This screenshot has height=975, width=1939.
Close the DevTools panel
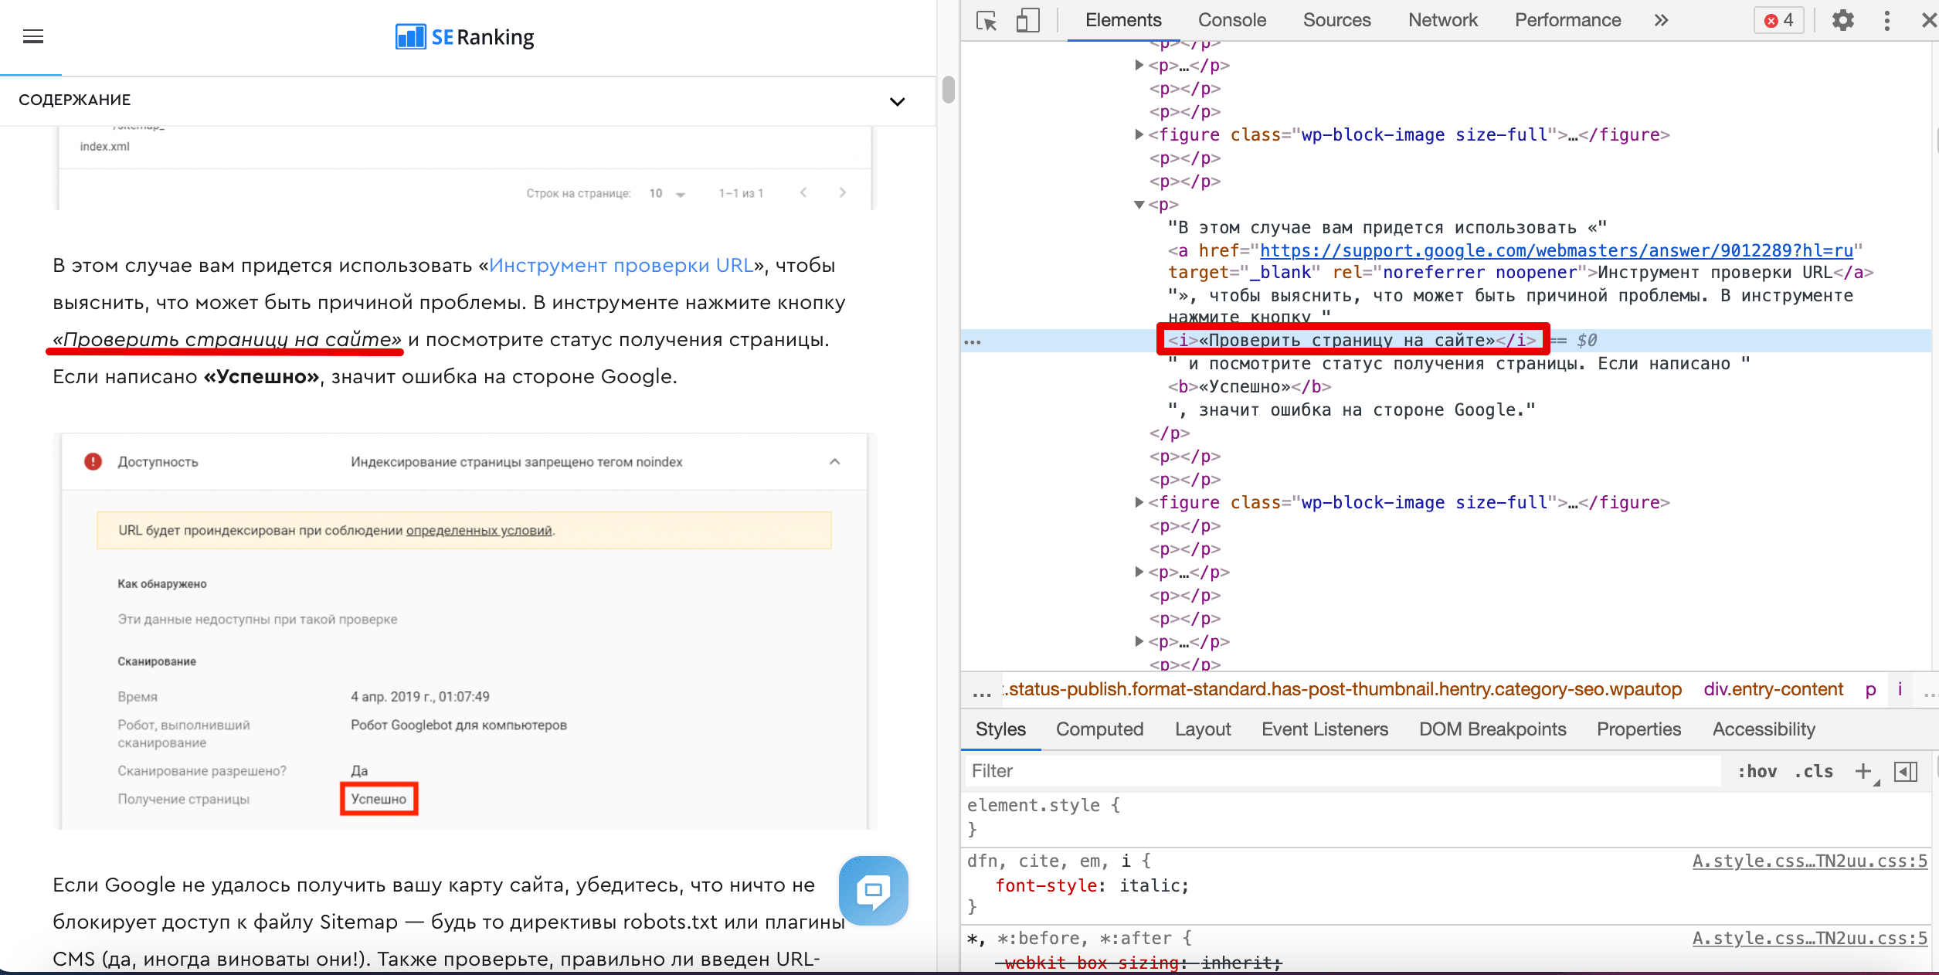(1928, 21)
